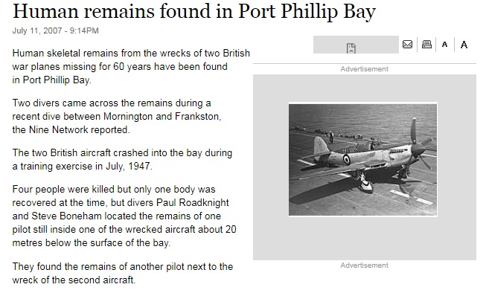Image resolution: width=489 pixels, height=290 pixels.
Task: Click the final paragraph beginning 'They found the remains'
Action: pyautogui.click(x=123, y=273)
